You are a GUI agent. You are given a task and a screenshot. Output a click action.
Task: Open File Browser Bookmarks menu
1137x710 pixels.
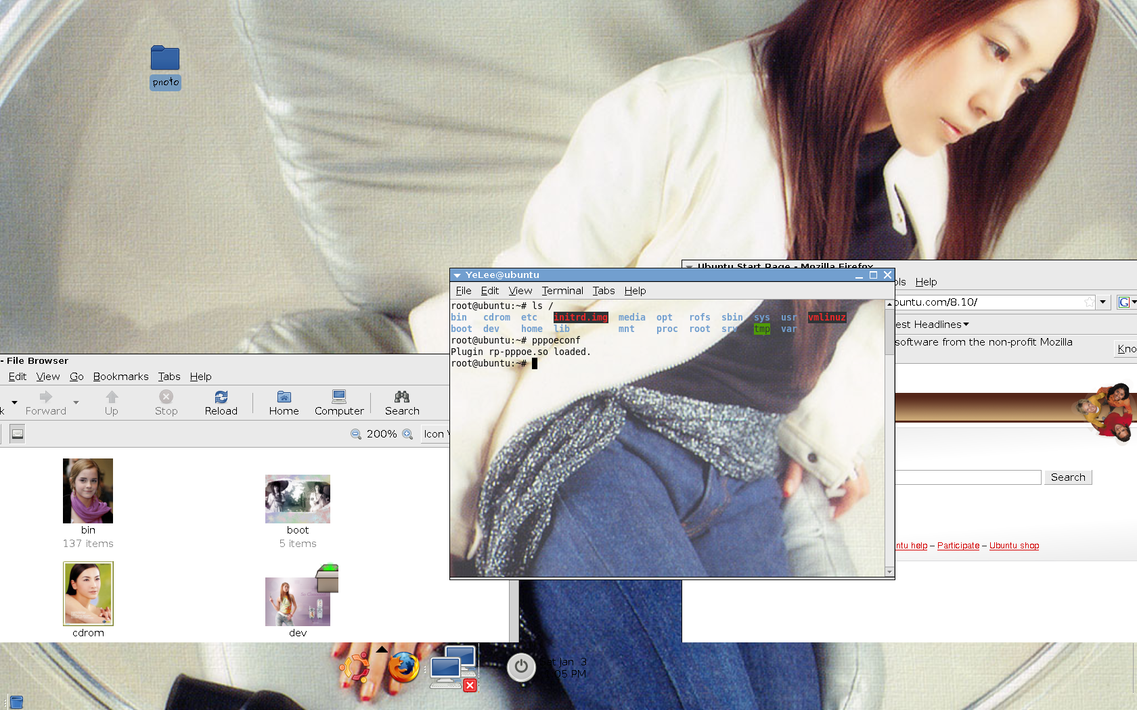tap(121, 377)
